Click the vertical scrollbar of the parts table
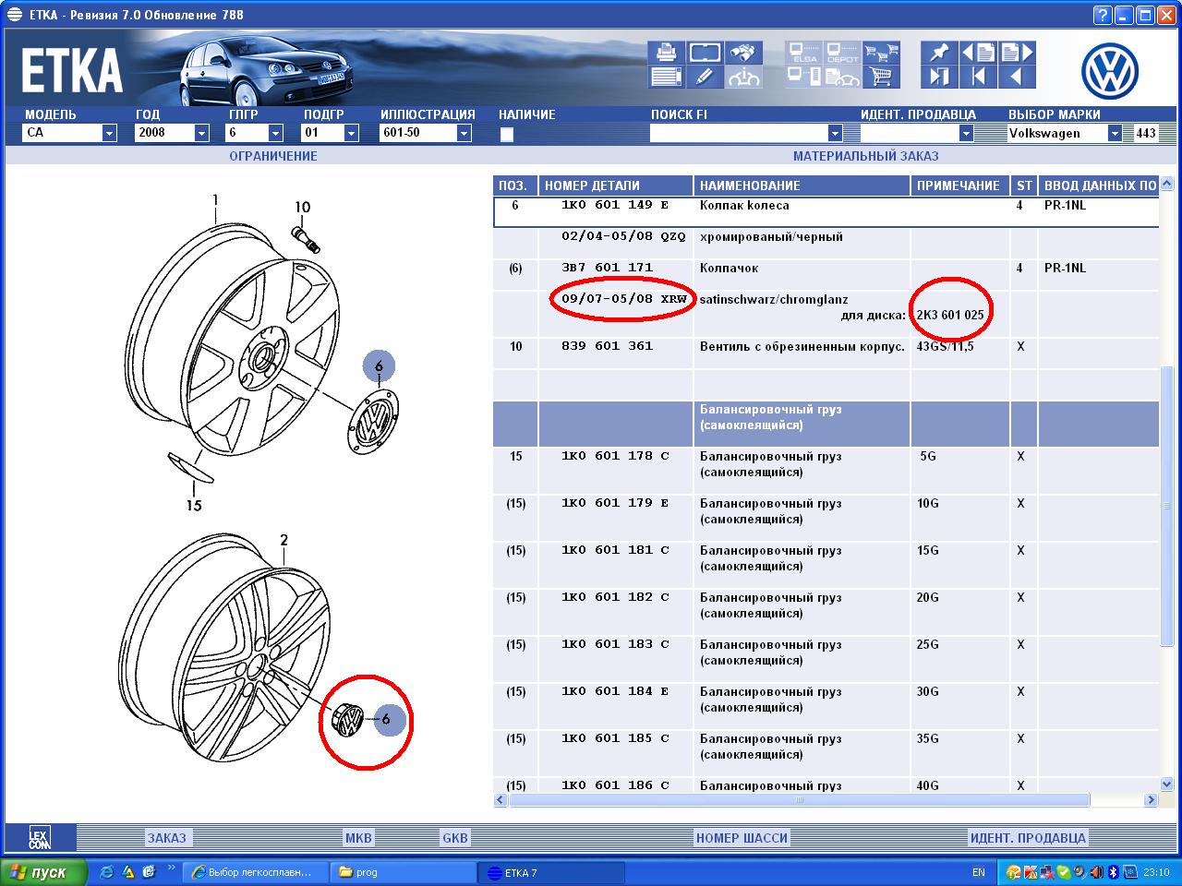 point(1166,485)
